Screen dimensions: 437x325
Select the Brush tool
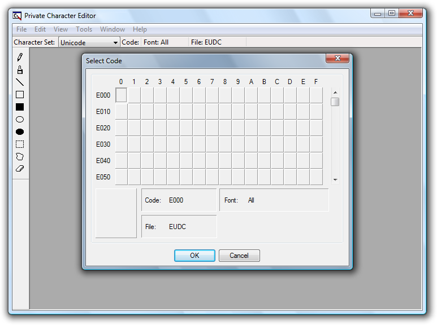point(20,69)
